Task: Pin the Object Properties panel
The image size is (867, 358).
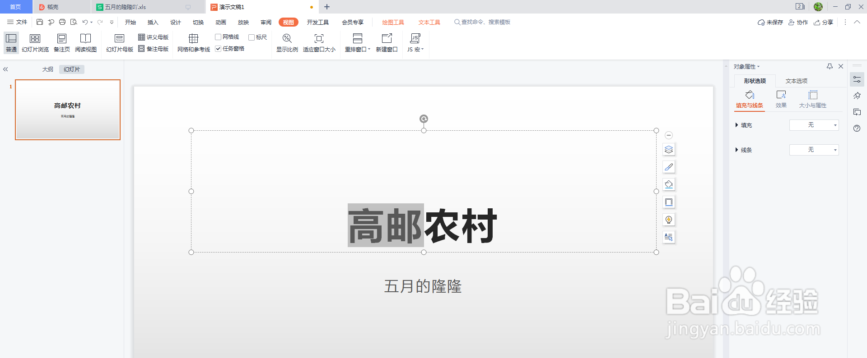Action: [x=830, y=66]
